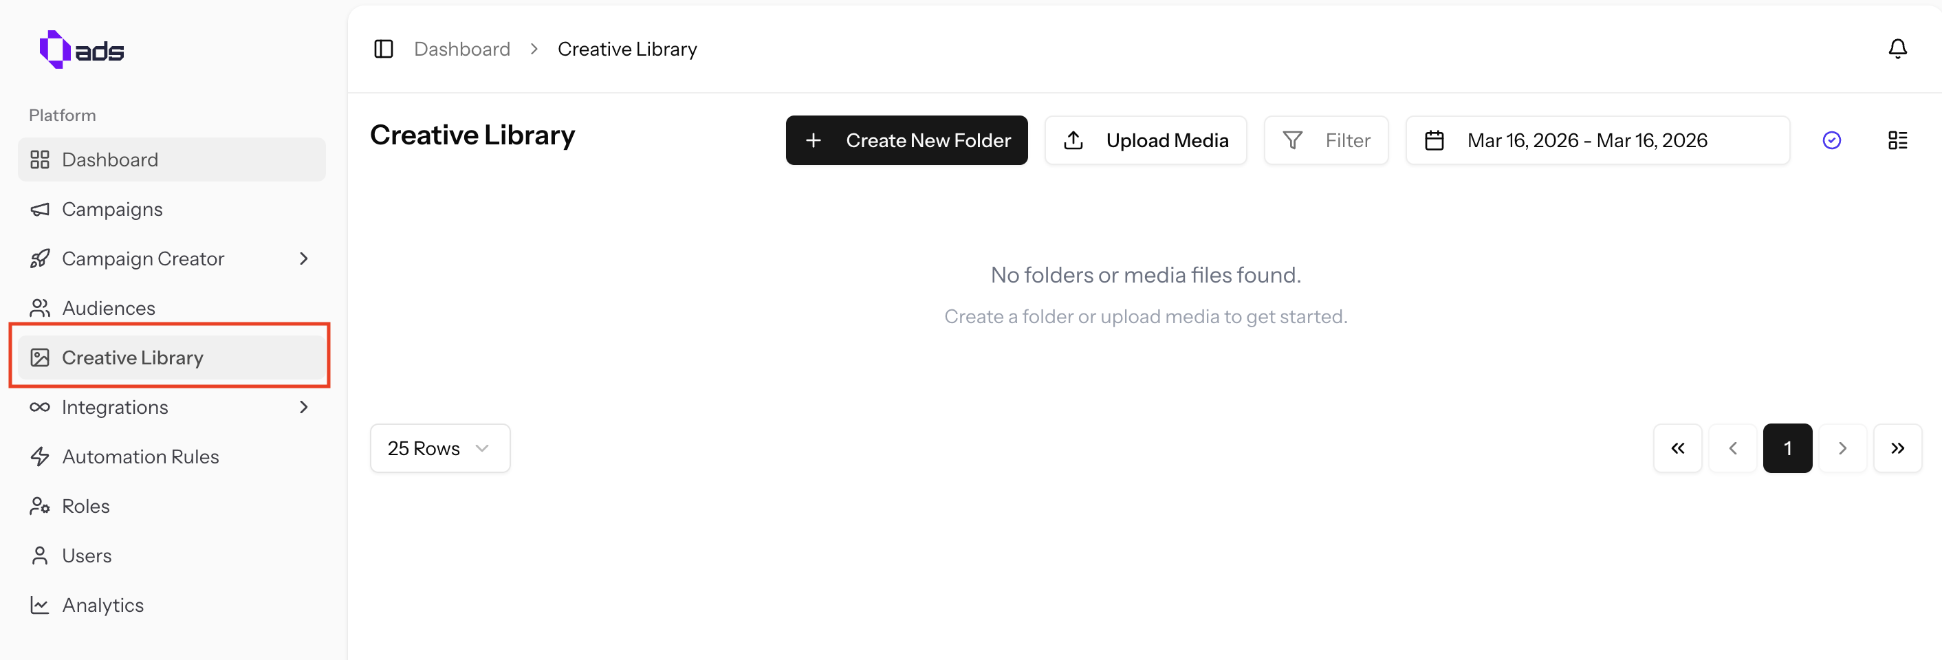1942x660 pixels.
Task: Jump to the last page with double arrows
Action: (1897, 448)
